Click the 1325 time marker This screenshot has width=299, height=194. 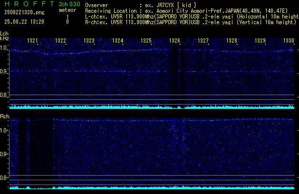(146, 40)
